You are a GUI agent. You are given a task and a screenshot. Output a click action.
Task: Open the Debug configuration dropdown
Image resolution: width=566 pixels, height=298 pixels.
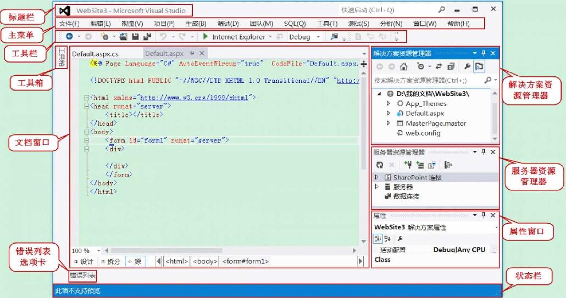pos(318,37)
